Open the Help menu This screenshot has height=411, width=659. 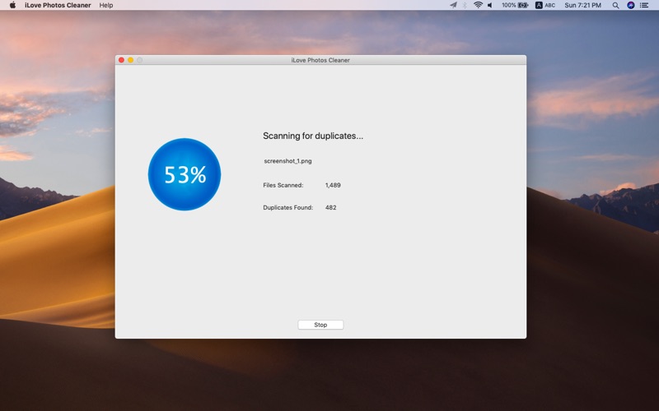pos(106,5)
